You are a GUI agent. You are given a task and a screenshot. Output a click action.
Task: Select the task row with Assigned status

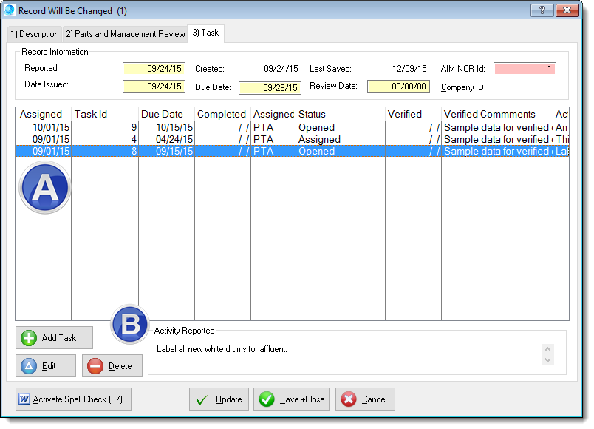coord(222,139)
